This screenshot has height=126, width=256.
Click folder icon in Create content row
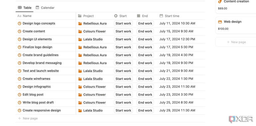coord(80,31)
